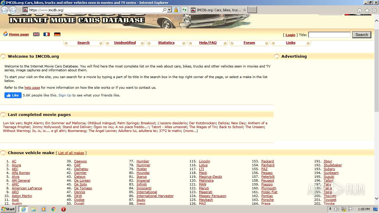Click the Facebook Like button

(x=13, y=95)
